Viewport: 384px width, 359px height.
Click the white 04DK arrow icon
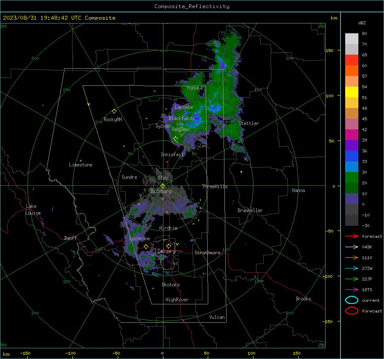[x=352, y=247]
